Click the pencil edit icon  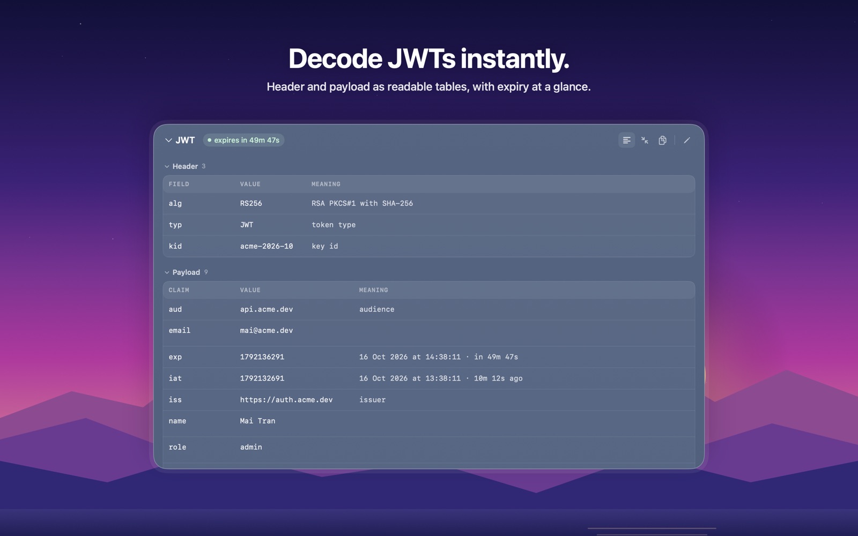687,140
